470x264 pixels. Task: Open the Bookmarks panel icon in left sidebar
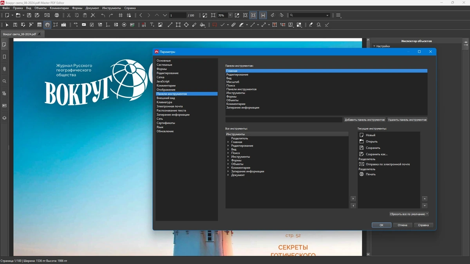(x=4, y=57)
